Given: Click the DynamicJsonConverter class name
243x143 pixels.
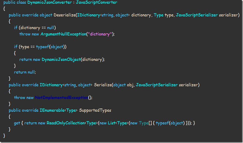Looking at the screenshot, I should 50,3.
